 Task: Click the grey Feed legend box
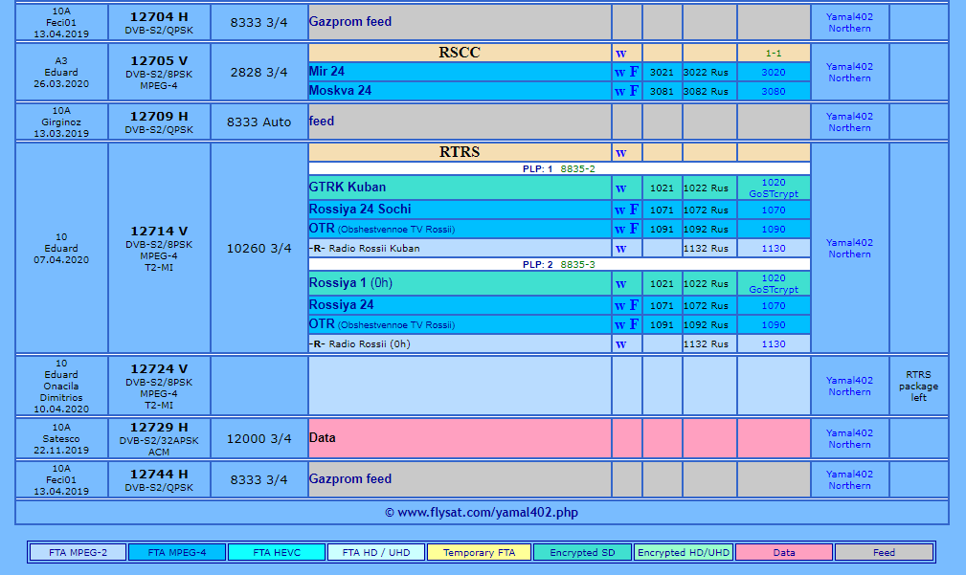(884, 552)
